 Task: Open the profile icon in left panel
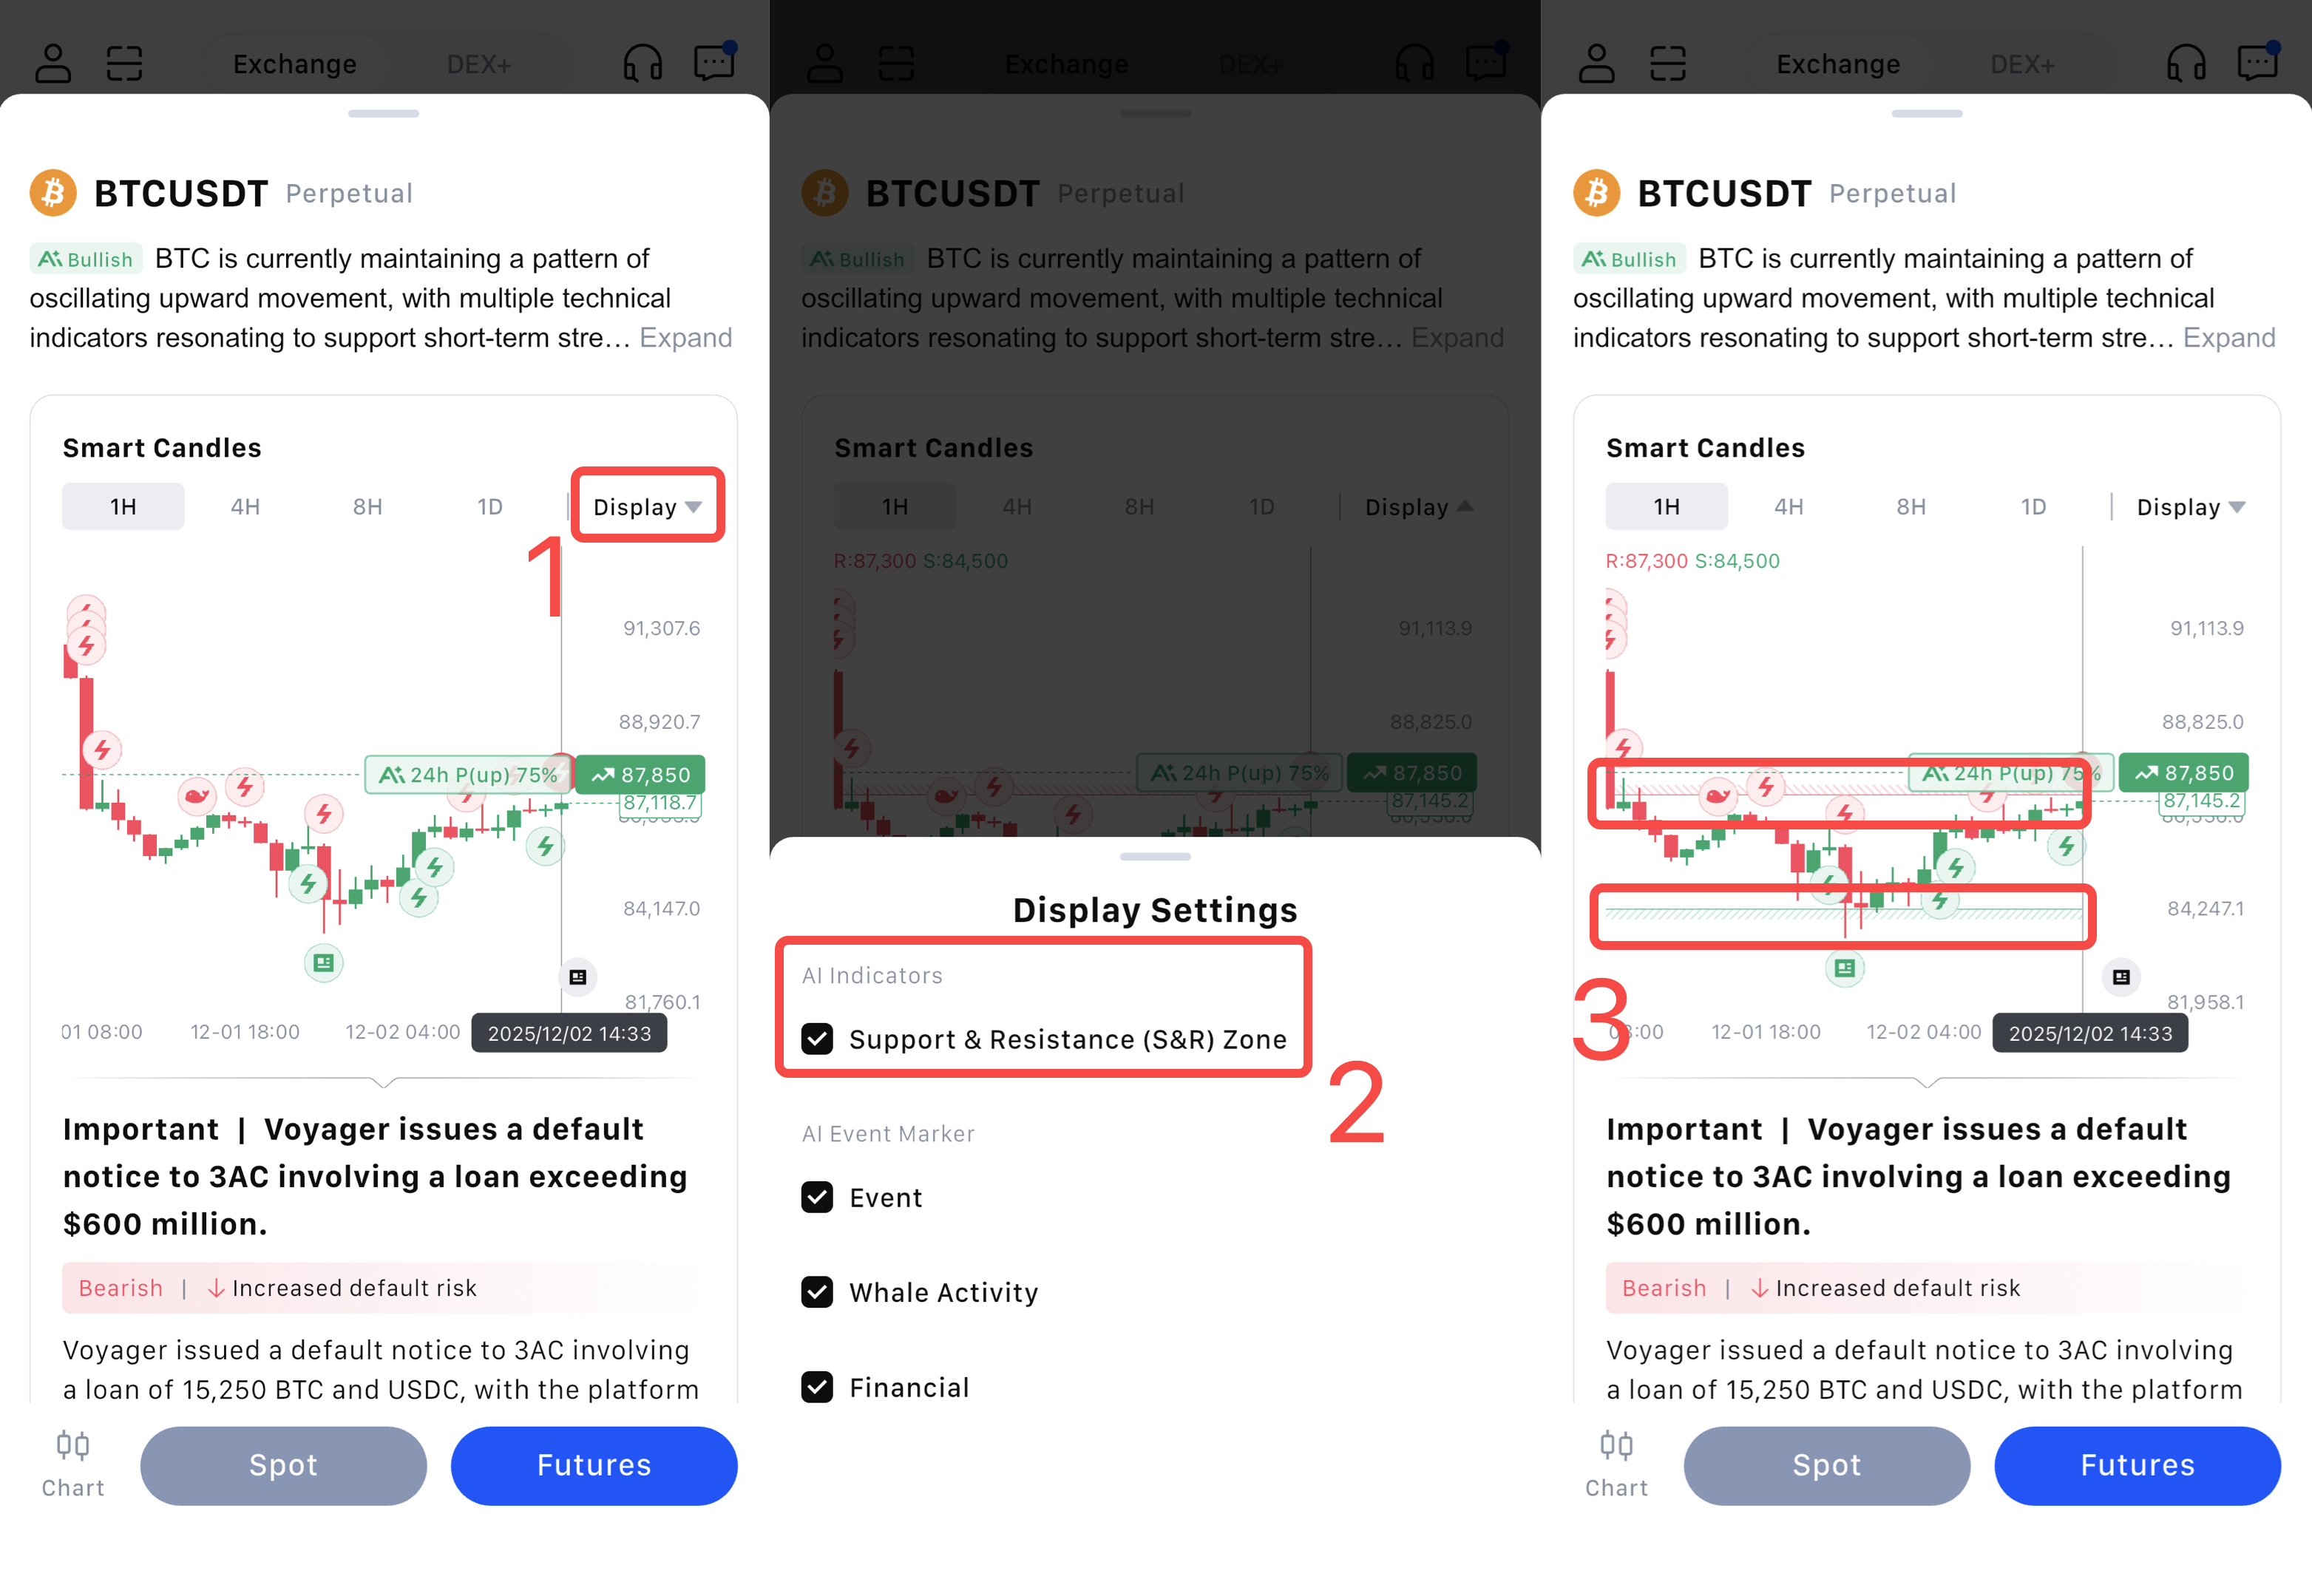click(x=53, y=63)
